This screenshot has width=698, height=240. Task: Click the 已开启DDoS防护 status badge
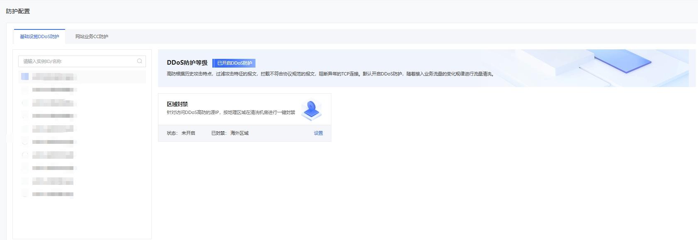pyautogui.click(x=234, y=63)
